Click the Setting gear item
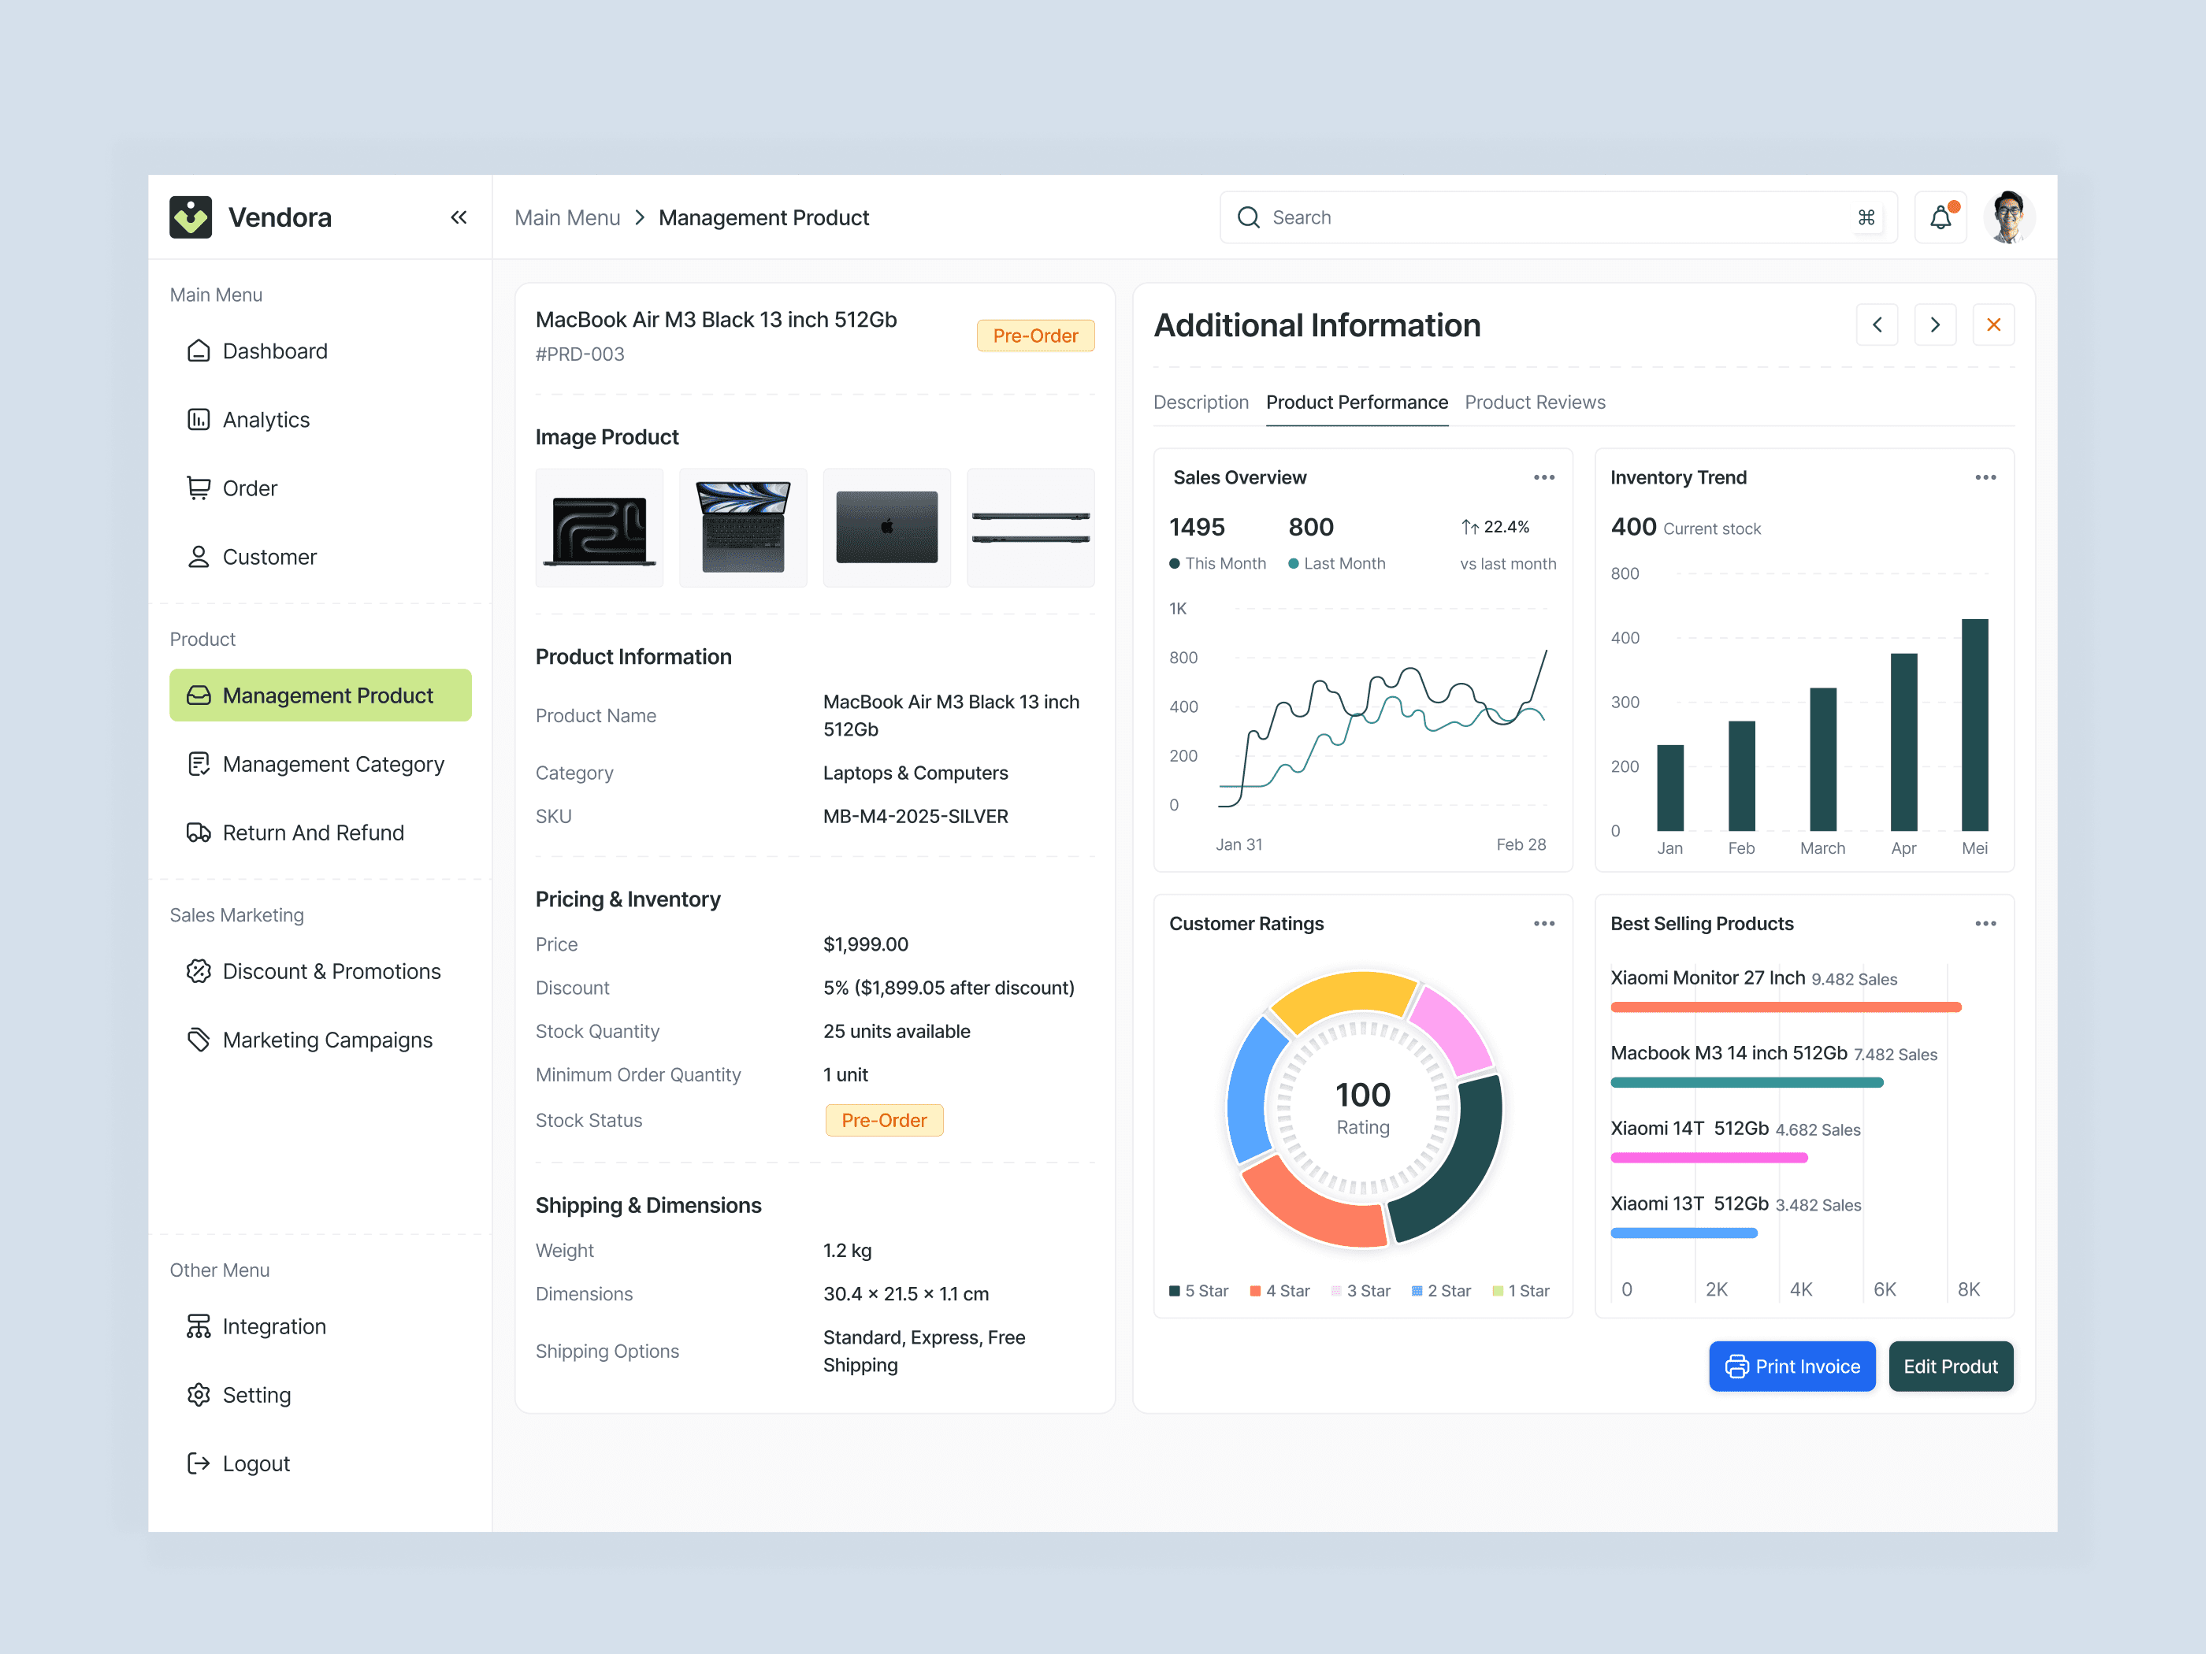The image size is (2206, 1654). (x=255, y=1395)
